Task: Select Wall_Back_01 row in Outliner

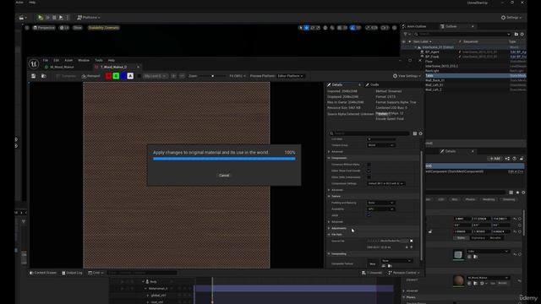Action: pyautogui.click(x=464, y=80)
